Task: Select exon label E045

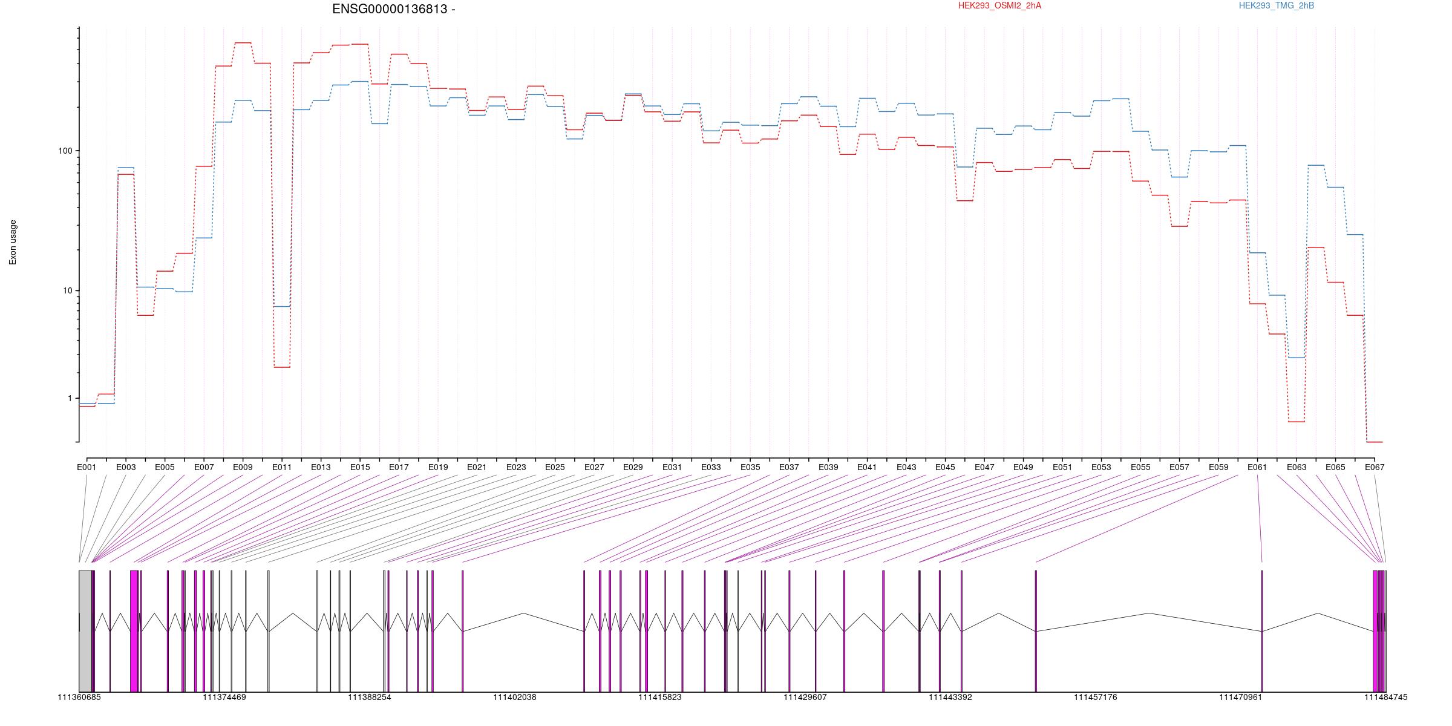Action: (945, 467)
